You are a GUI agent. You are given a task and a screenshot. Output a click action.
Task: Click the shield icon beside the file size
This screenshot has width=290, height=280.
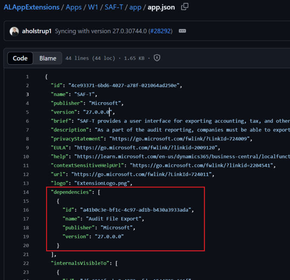pyautogui.click(x=157, y=58)
